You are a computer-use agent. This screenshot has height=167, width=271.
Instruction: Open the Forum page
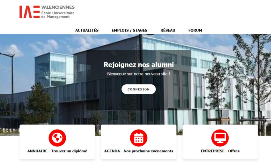point(195,30)
